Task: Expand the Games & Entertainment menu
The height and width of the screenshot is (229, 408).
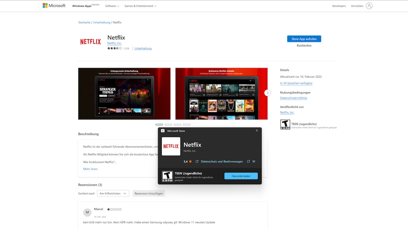Action: click(x=140, y=6)
